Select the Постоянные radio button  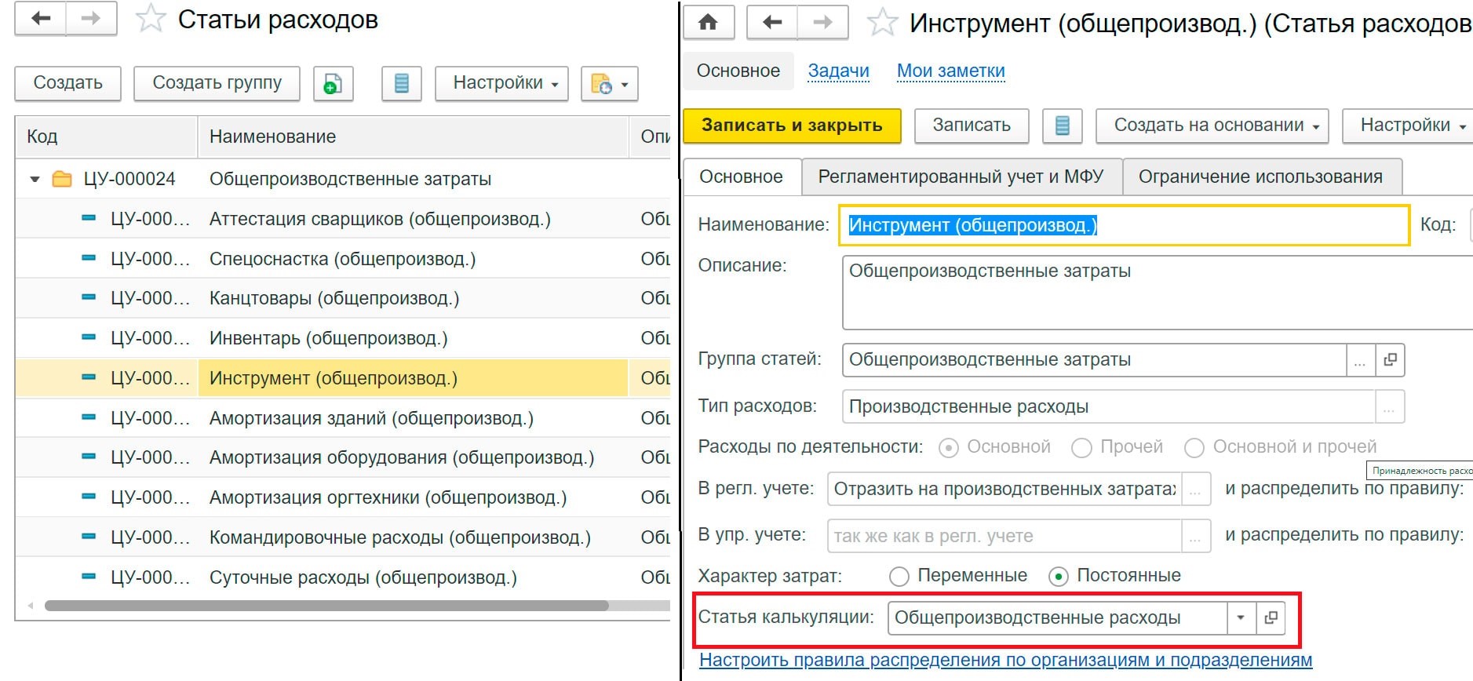1059,577
